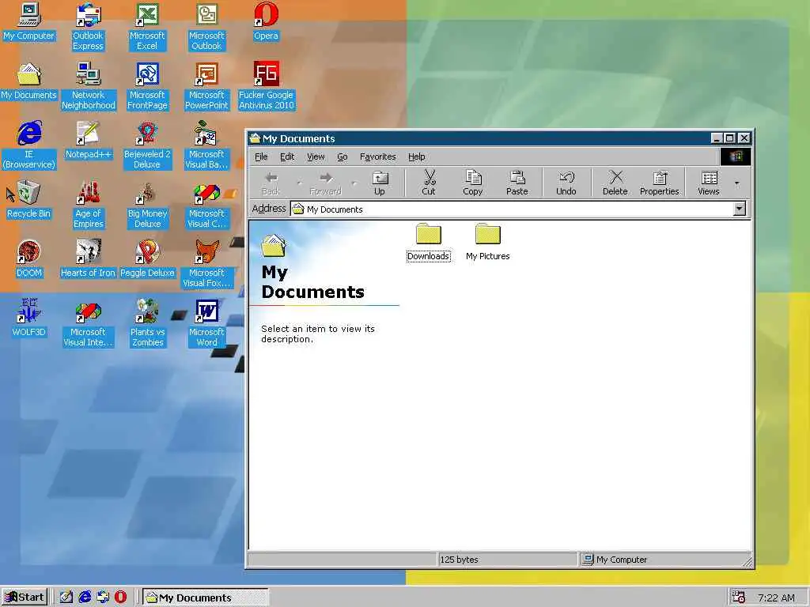Click the Paste toolbar button
810x607 pixels.
[517, 183]
